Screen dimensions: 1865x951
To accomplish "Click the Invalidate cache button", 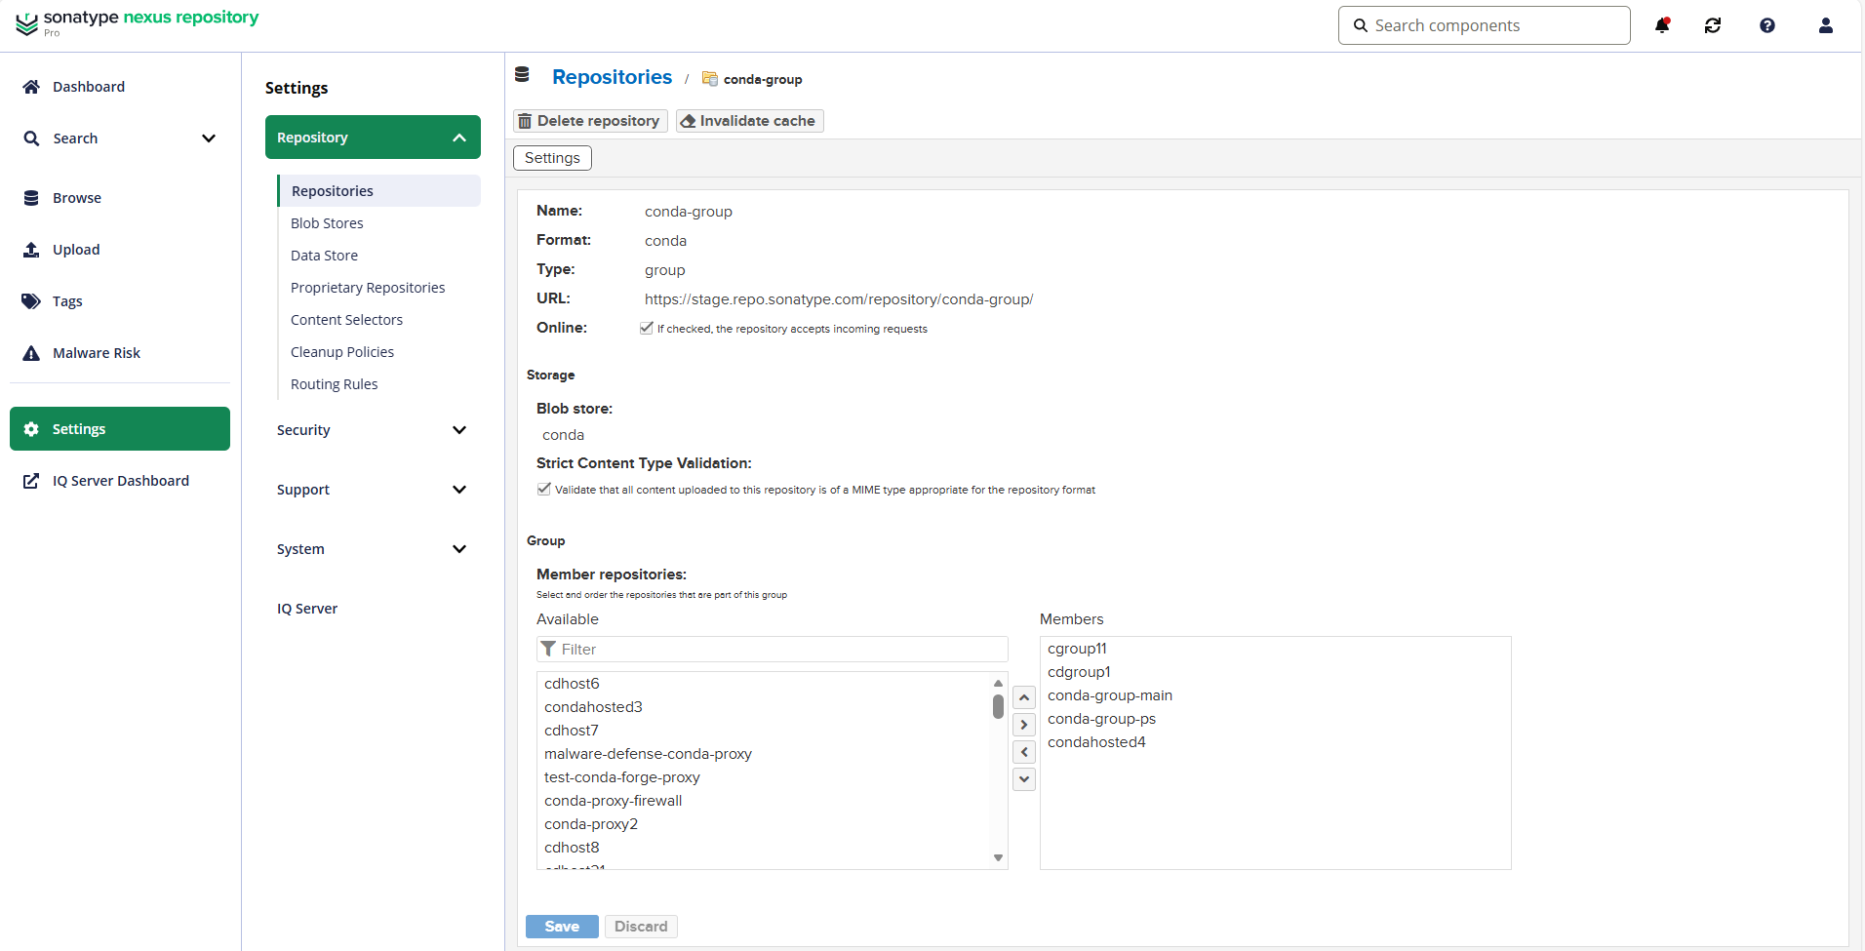I will (749, 121).
